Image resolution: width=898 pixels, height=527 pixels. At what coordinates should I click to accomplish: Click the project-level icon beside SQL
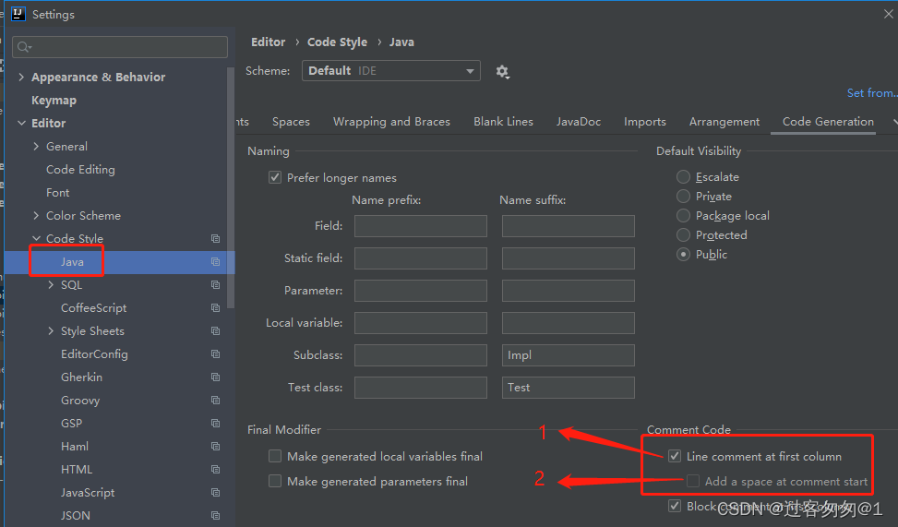click(215, 284)
